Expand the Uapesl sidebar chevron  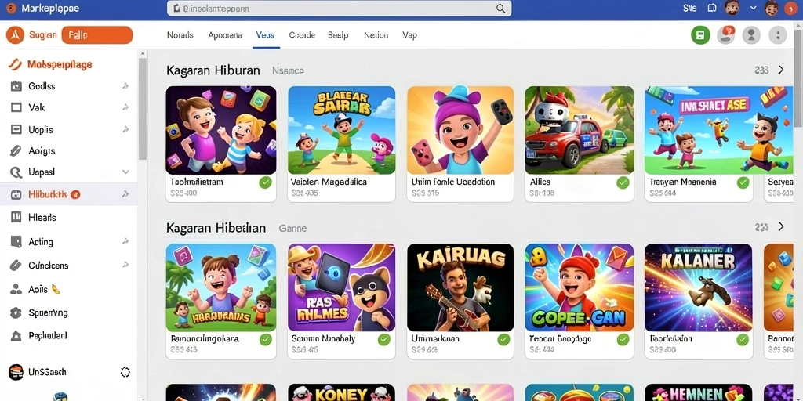point(125,172)
